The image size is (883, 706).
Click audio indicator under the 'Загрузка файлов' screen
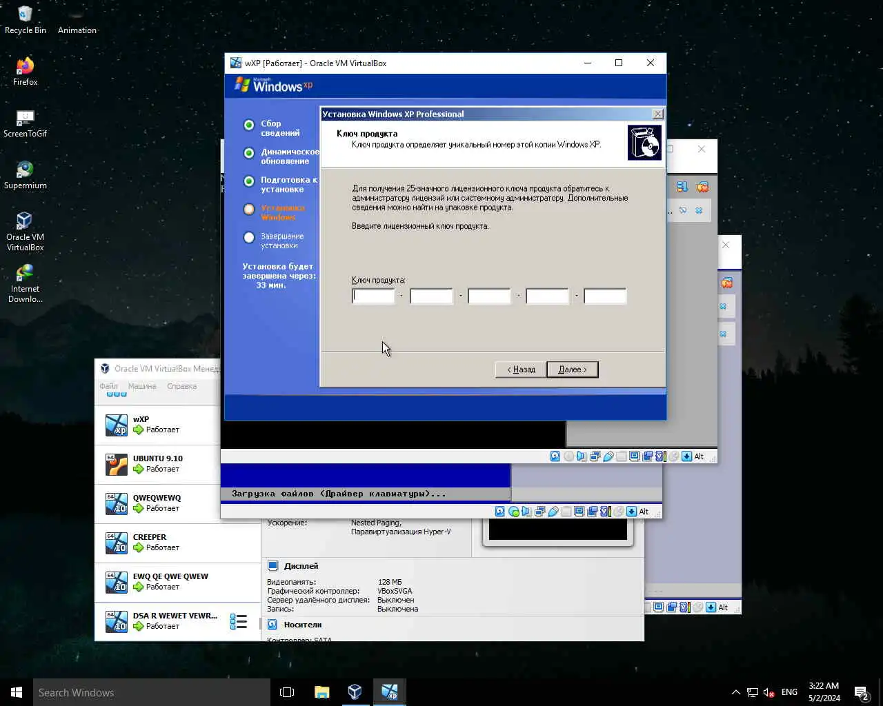pos(526,512)
